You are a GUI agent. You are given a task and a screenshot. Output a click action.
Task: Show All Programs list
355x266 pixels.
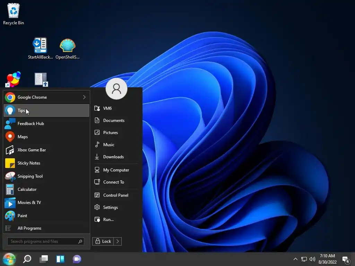pyautogui.click(x=46, y=228)
